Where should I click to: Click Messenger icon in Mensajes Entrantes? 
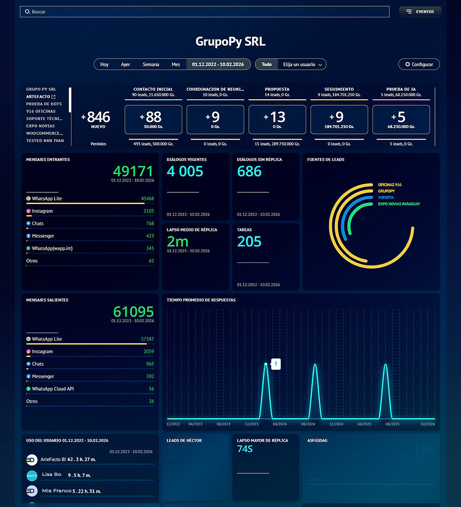29,236
